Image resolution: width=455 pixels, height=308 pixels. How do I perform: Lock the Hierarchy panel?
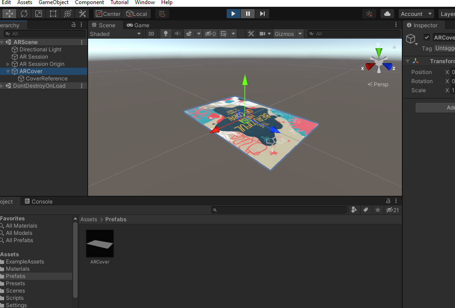coord(74,25)
